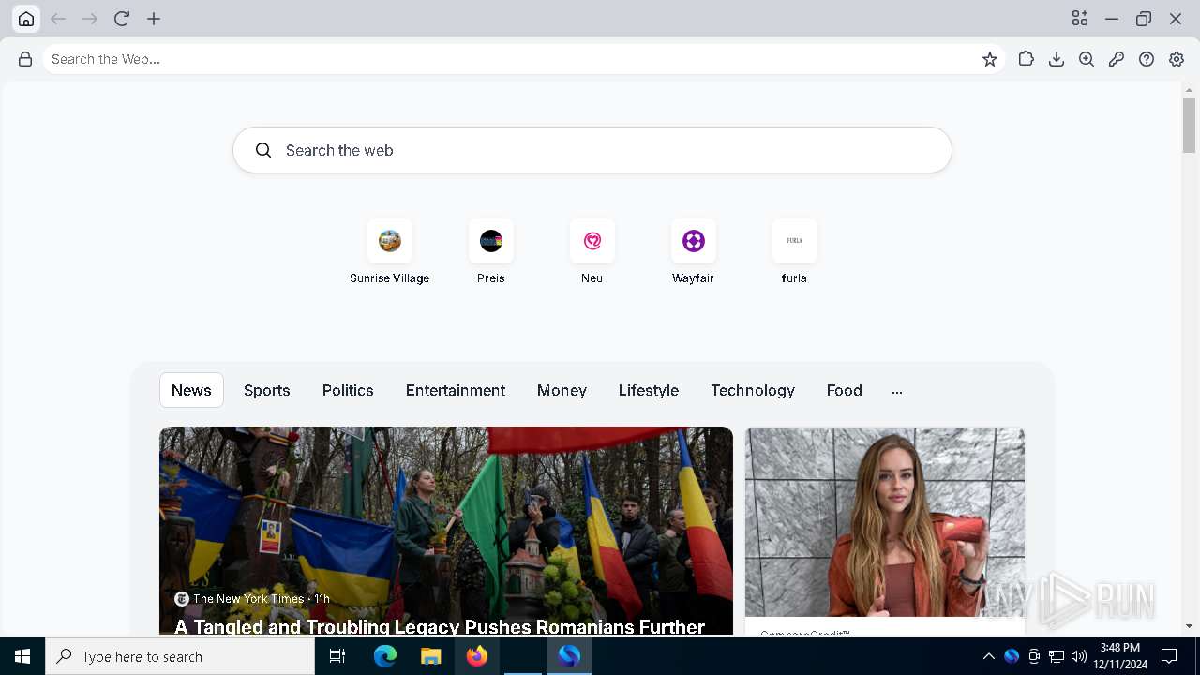The image size is (1200, 675).
Task: Show hidden system tray icons
Action: click(x=988, y=656)
